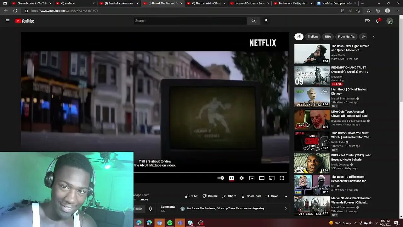Open Black Panther Wakanda Forever video

coord(312,207)
